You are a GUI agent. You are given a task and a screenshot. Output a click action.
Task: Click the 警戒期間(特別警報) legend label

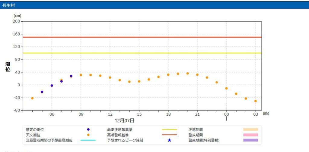[204, 140]
